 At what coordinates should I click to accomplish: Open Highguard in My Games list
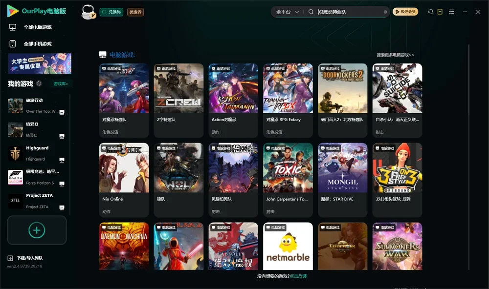37,153
